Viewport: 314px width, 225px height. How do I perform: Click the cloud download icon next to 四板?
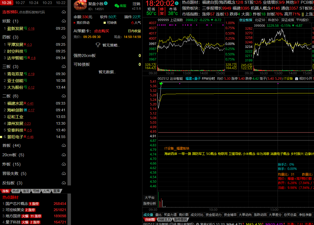[x=64, y=37]
